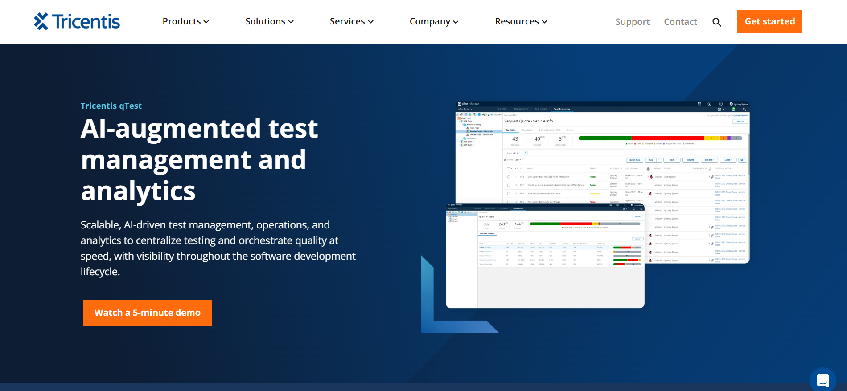
Task: Click red failed segment in Request Quote status bar
Action: coord(667,138)
